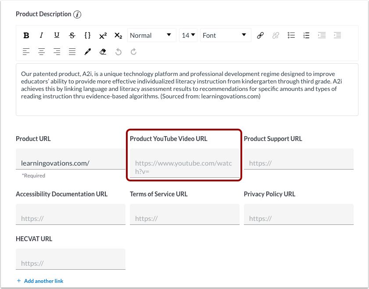Image resolution: width=369 pixels, height=289 pixels.
Task: Align text left
Action: (x=26, y=51)
